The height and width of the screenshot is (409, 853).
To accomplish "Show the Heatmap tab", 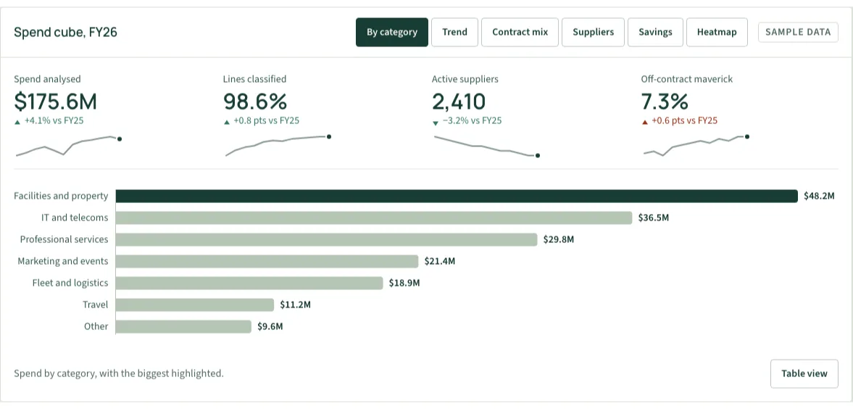I will pos(717,32).
